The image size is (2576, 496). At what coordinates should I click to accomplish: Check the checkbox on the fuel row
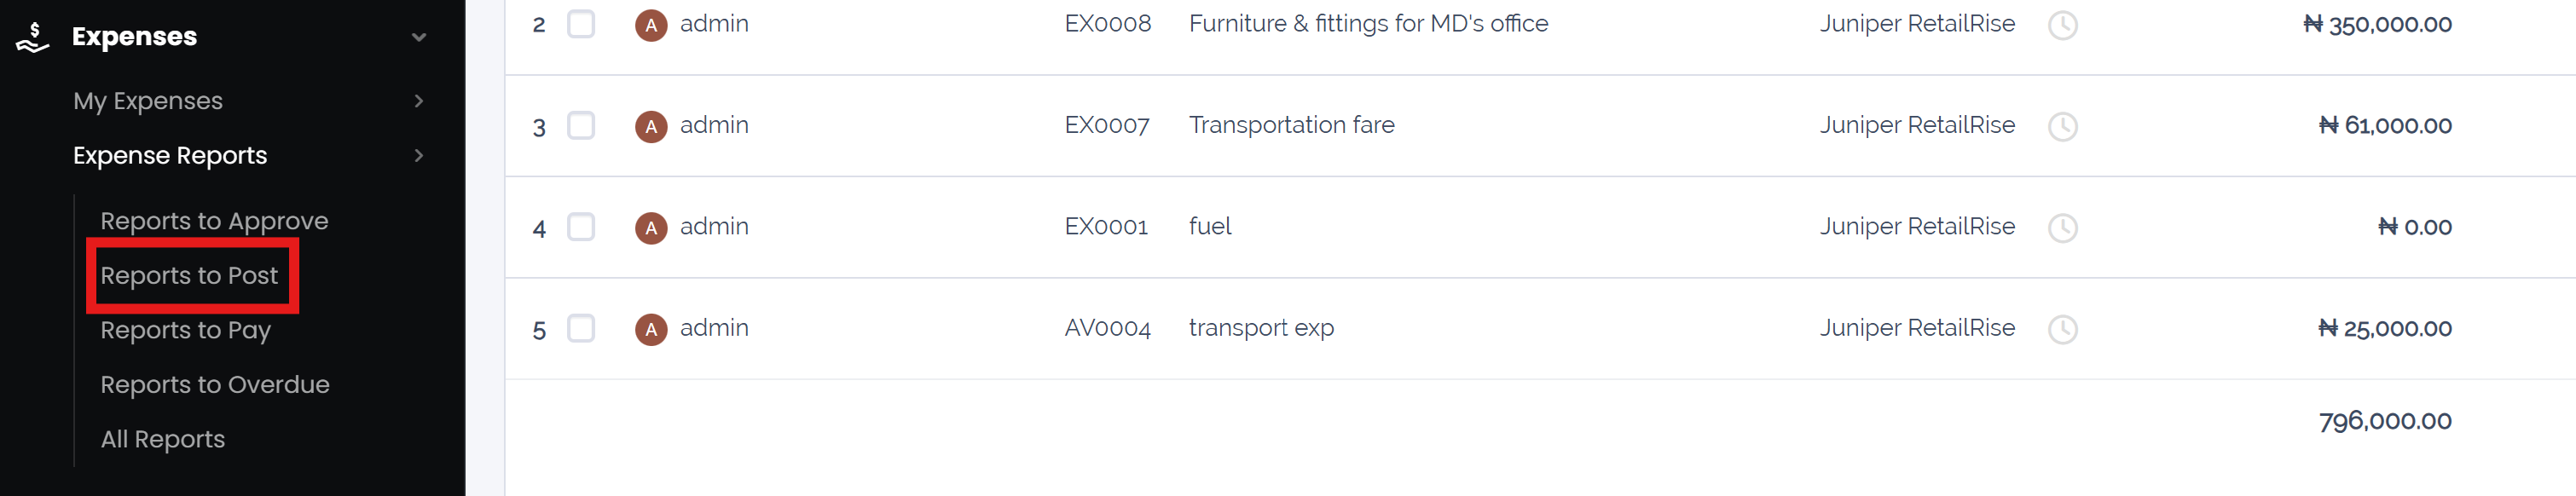pyautogui.click(x=581, y=227)
